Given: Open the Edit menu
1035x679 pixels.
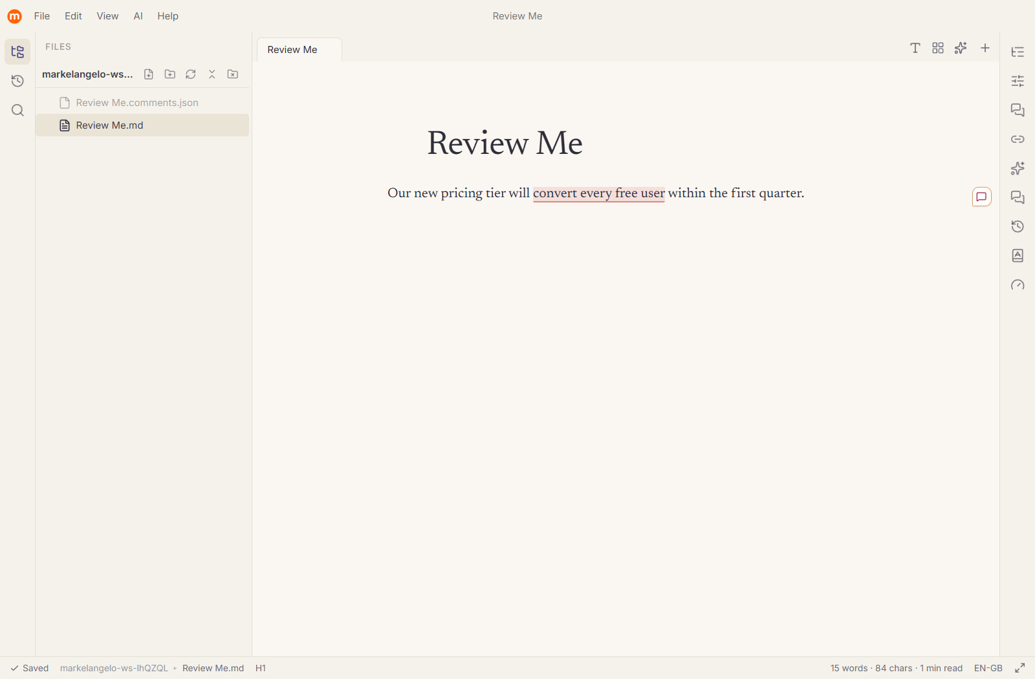Looking at the screenshot, I should [x=73, y=16].
